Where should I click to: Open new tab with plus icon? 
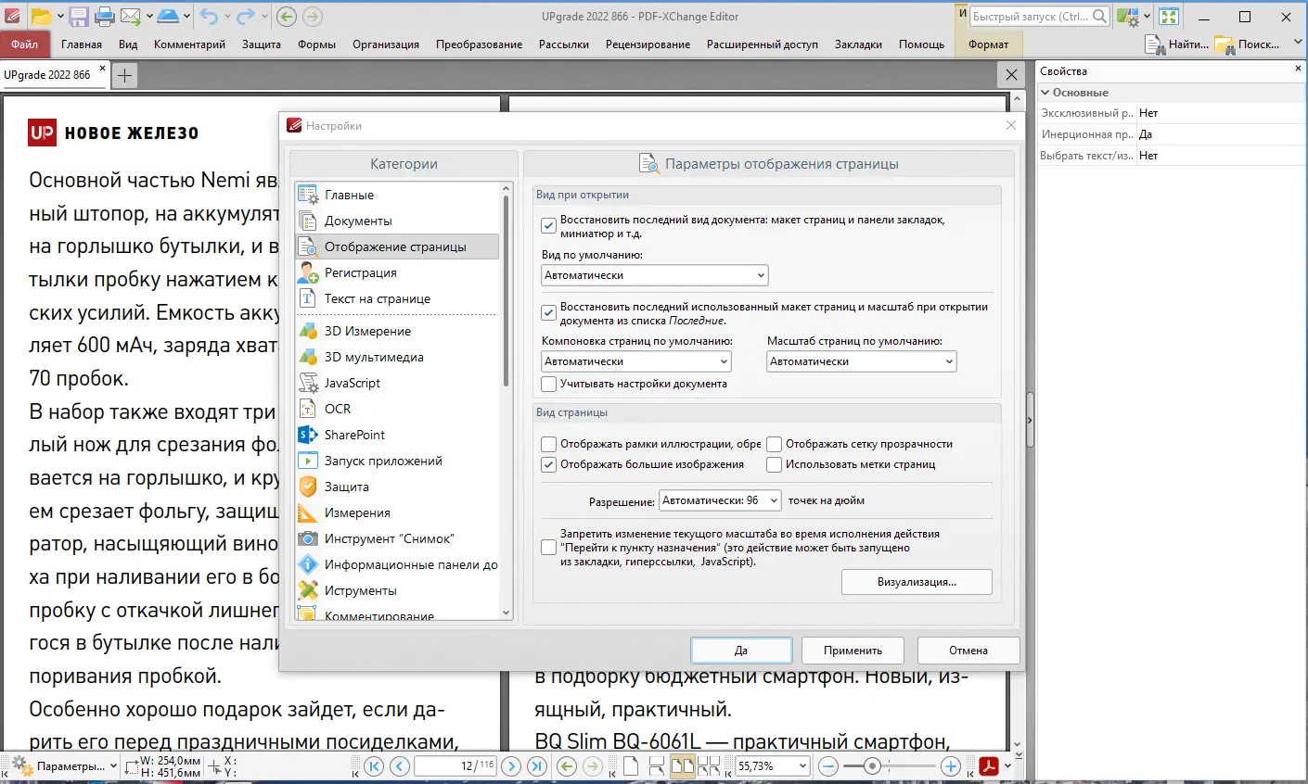click(x=125, y=75)
